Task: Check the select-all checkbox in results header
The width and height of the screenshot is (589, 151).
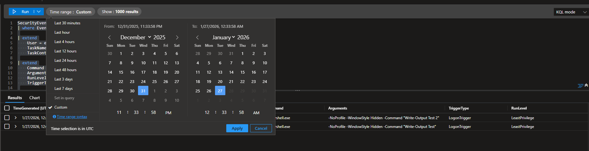Action: [7, 108]
